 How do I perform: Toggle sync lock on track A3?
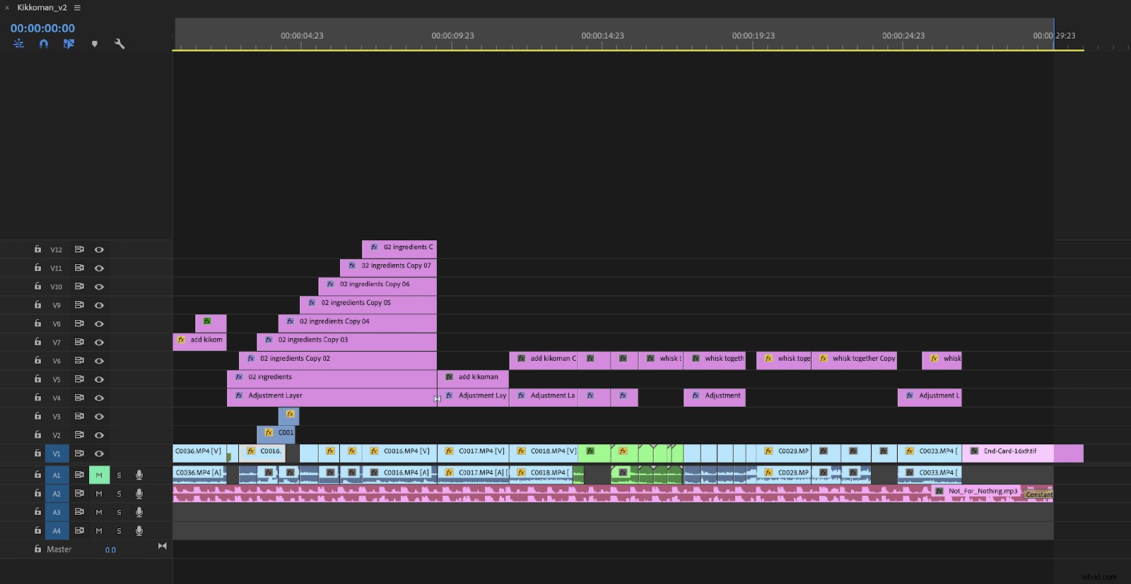(79, 512)
